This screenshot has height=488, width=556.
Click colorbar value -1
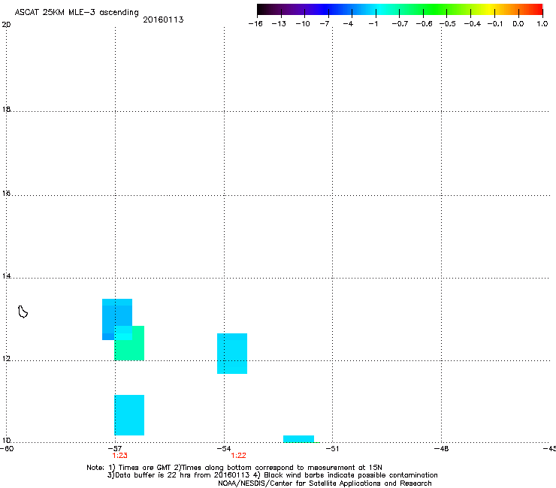373,24
